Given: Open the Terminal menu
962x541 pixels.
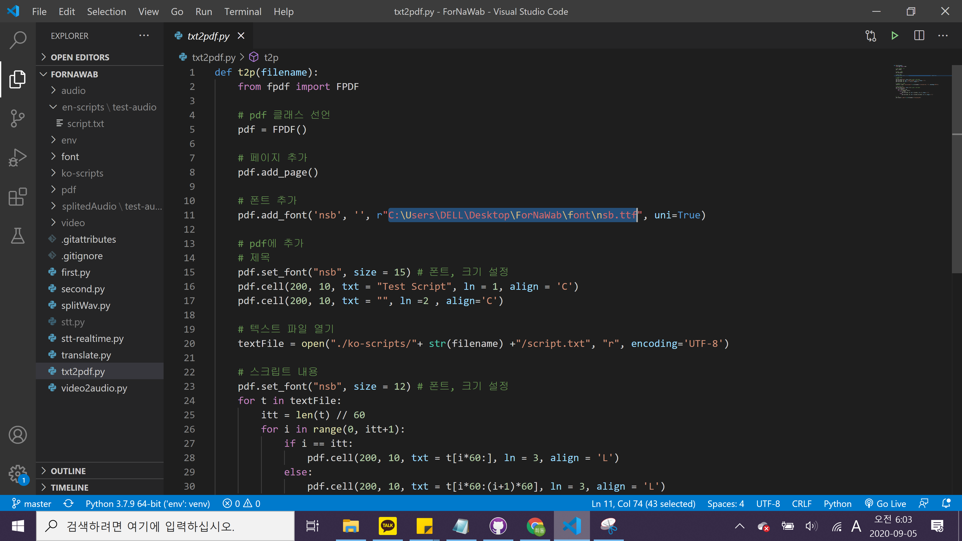Looking at the screenshot, I should tap(243, 11).
